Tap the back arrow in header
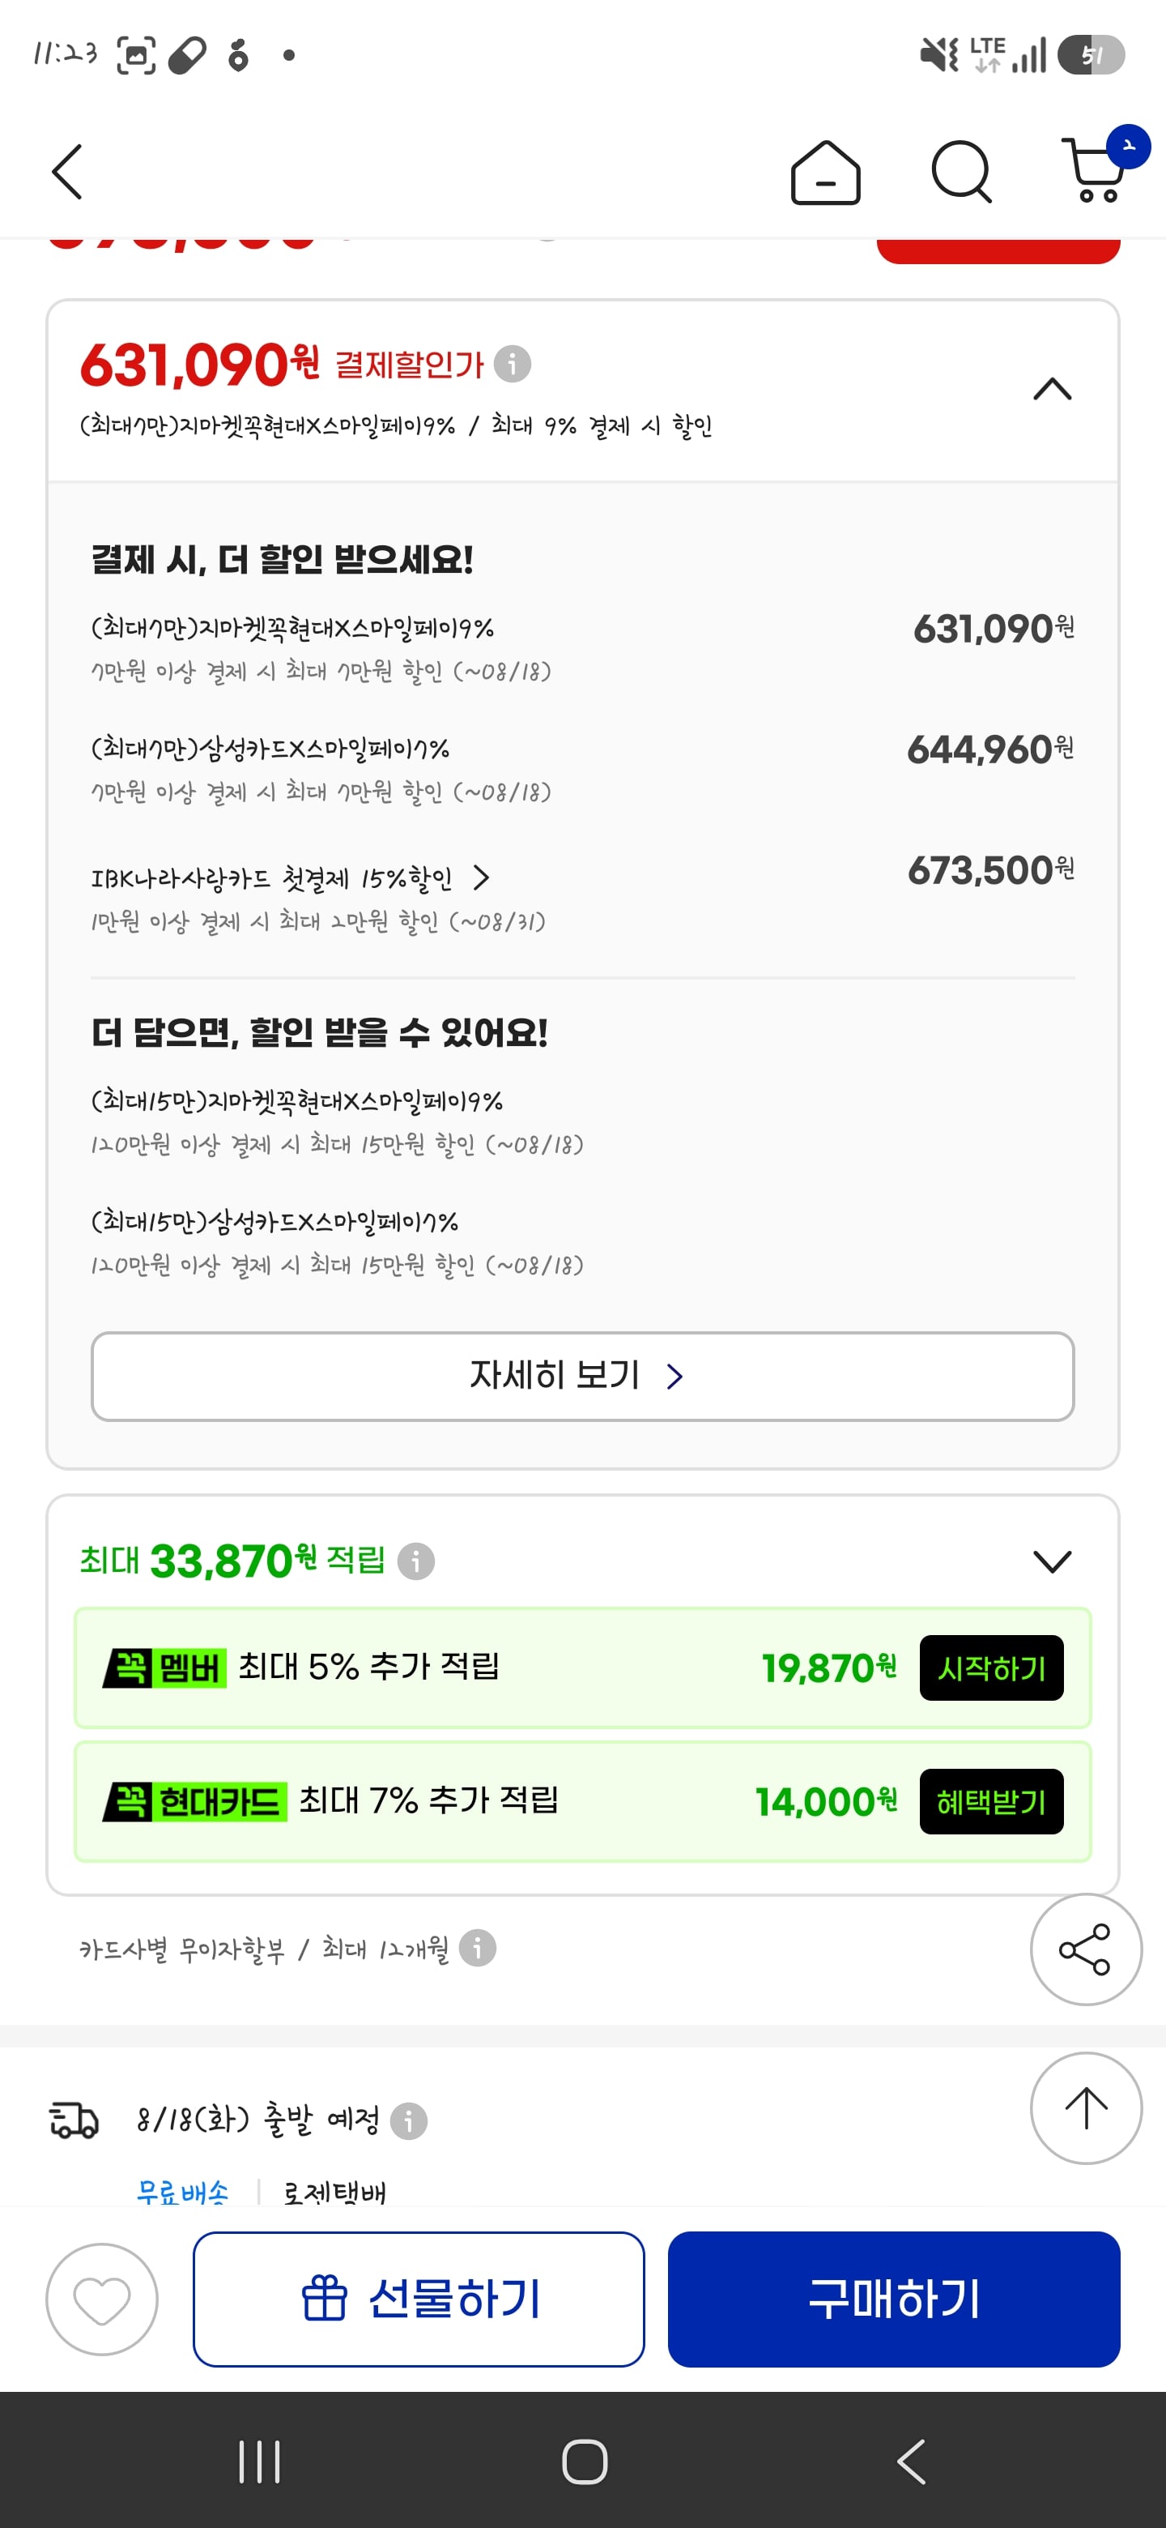Image resolution: width=1166 pixels, height=2528 pixels. coord(66,173)
